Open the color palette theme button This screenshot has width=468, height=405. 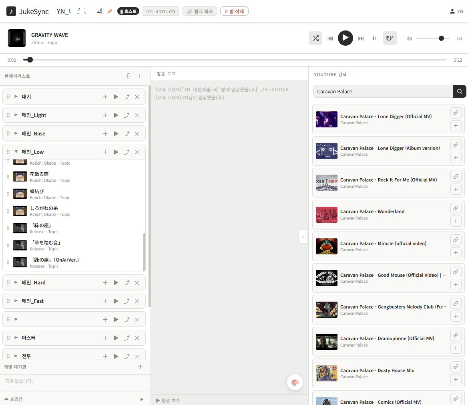point(295,382)
